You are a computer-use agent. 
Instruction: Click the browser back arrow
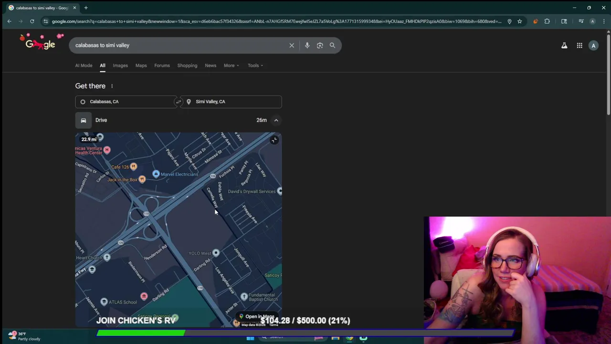pos(9,21)
